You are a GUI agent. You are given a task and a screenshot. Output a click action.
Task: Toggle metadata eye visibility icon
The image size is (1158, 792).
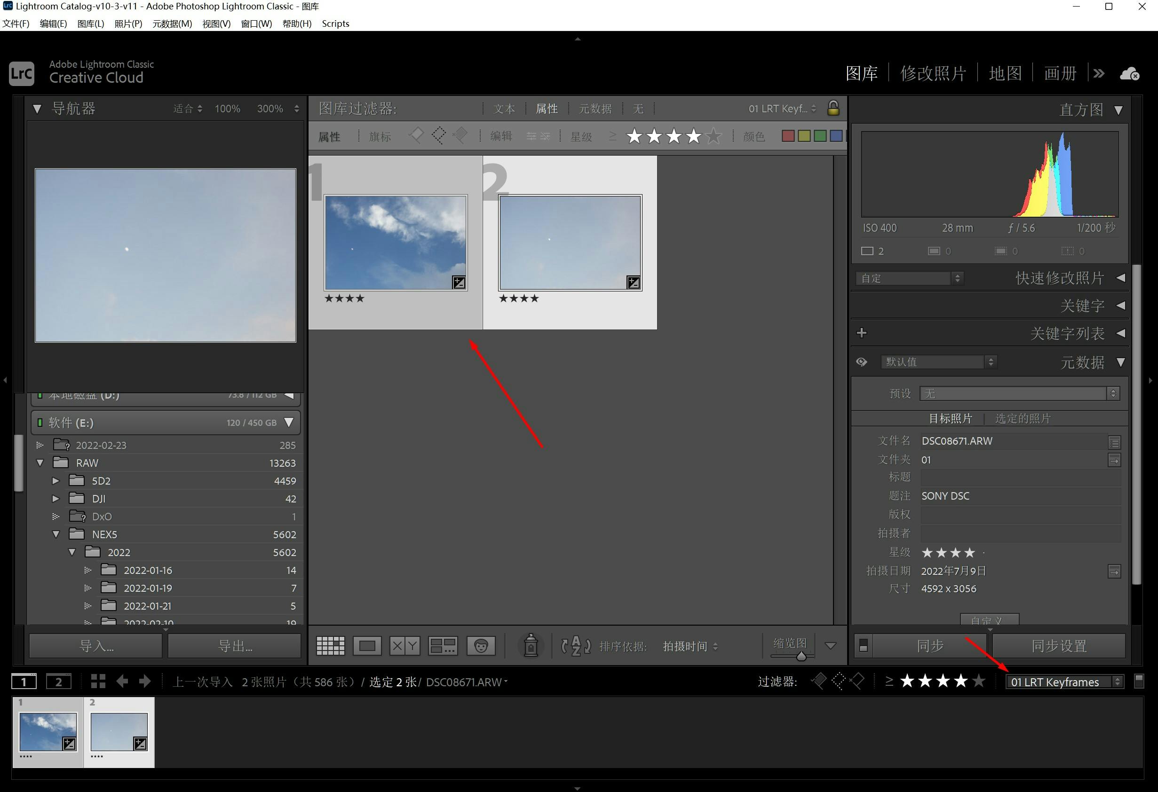pos(862,362)
